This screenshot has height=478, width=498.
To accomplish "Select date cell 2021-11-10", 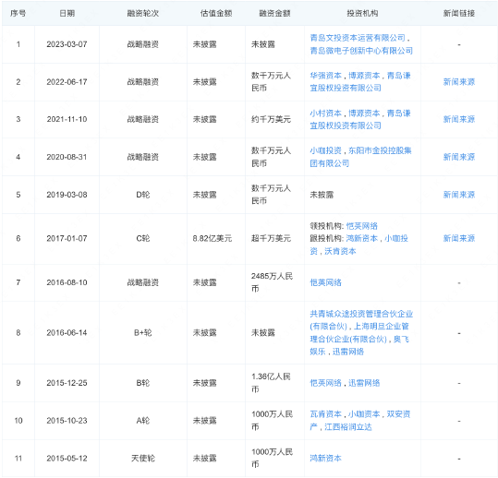I will coord(67,120).
